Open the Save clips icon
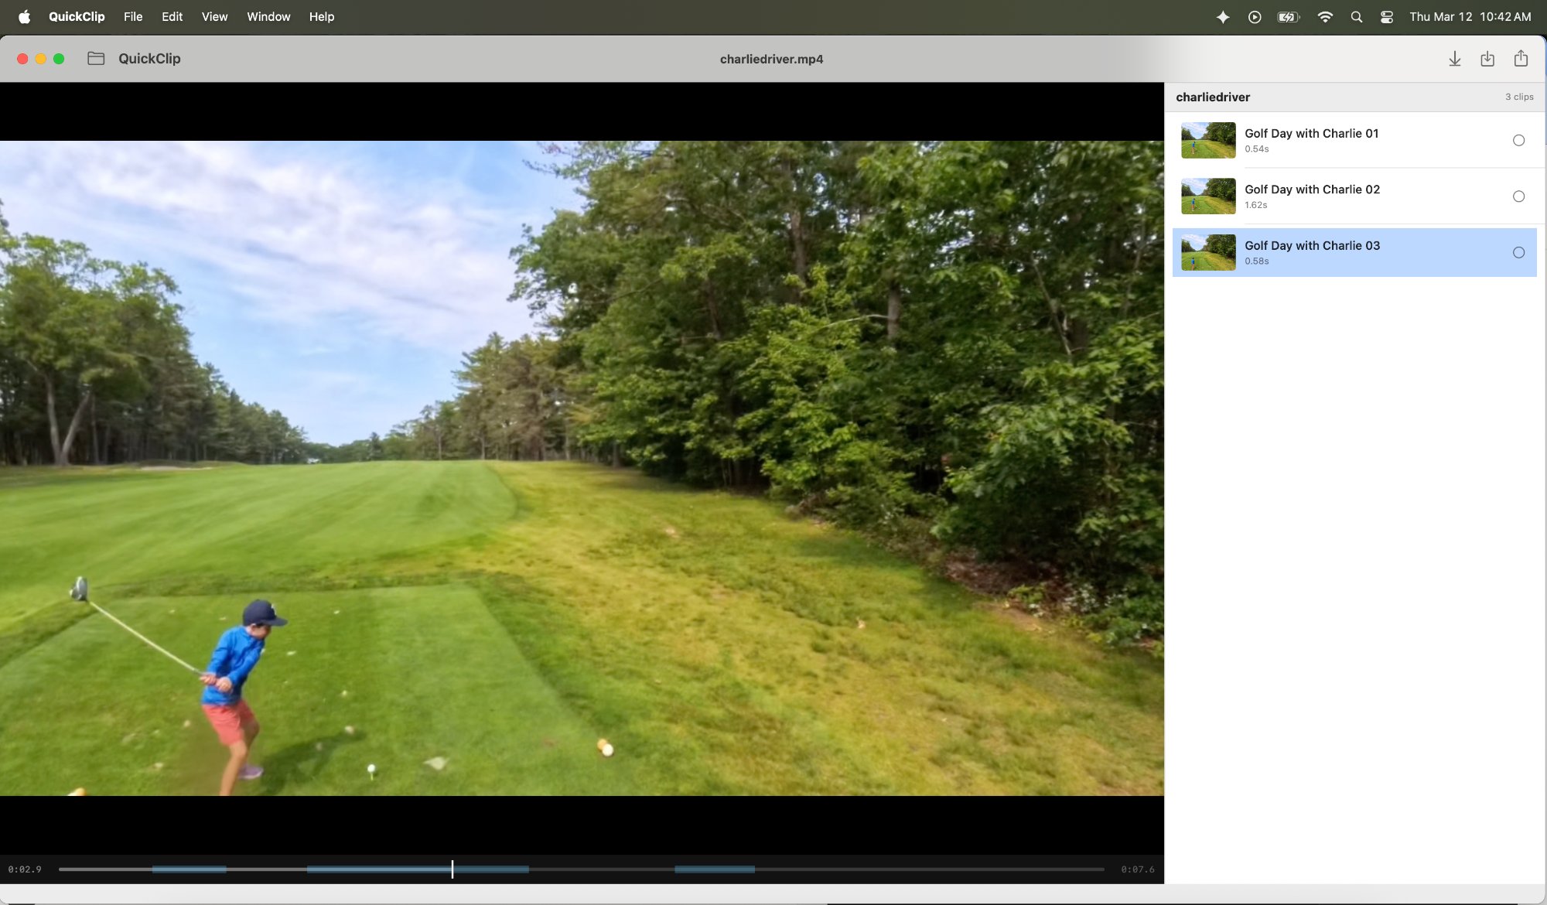This screenshot has height=905, width=1547. pos(1488,59)
